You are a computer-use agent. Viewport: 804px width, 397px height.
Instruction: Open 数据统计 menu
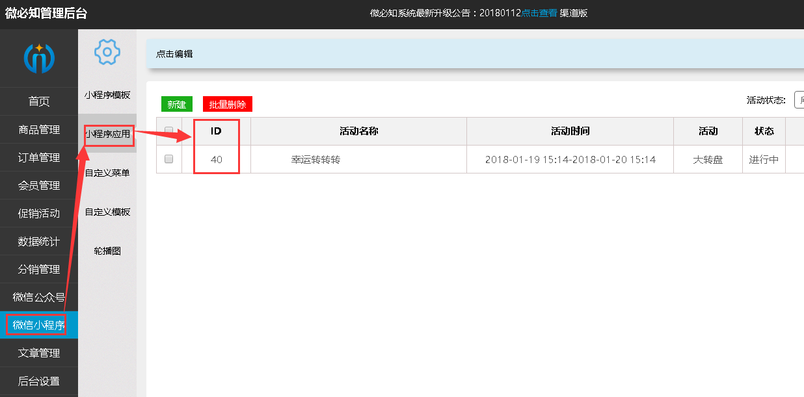click(x=39, y=241)
